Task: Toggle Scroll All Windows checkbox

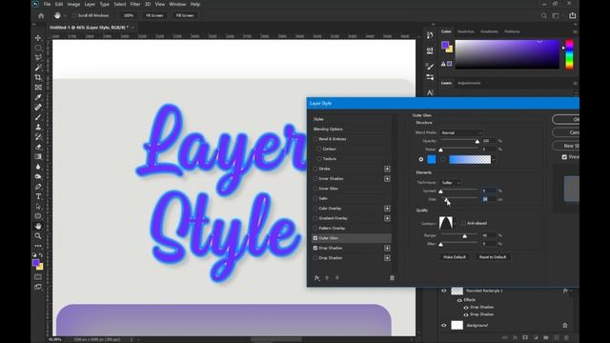Action: pos(74,15)
